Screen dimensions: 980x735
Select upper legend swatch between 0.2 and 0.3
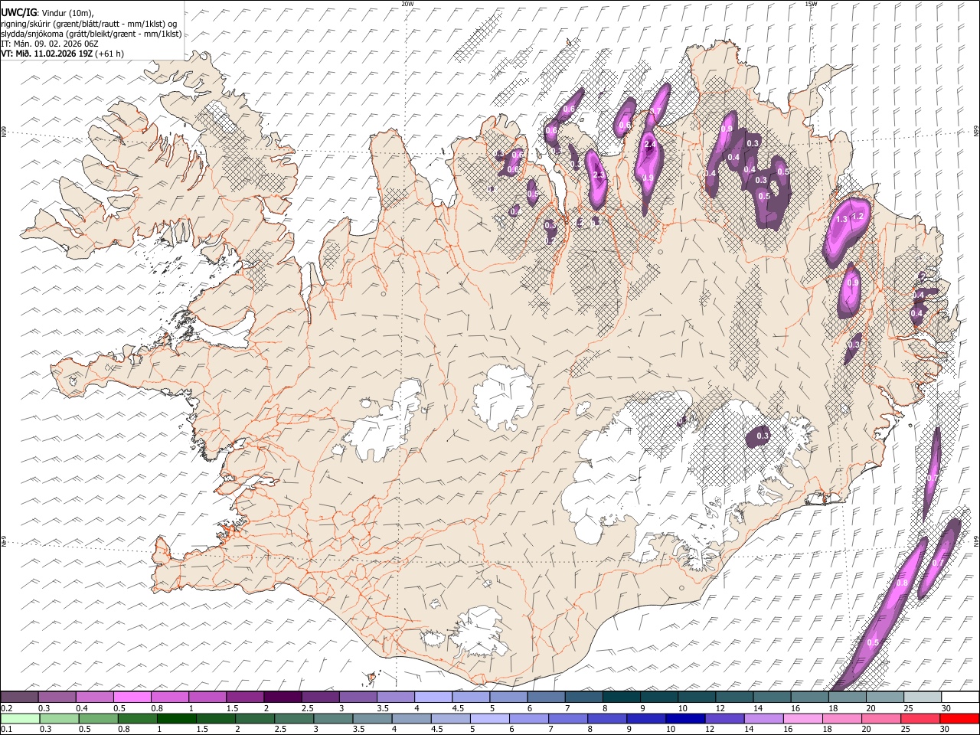coord(20,697)
